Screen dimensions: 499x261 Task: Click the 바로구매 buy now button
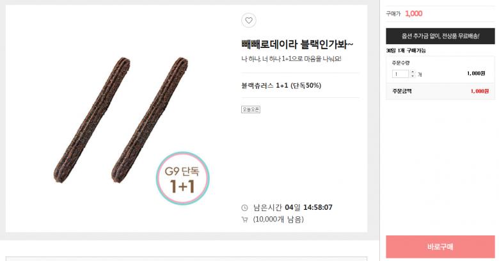pos(440,247)
